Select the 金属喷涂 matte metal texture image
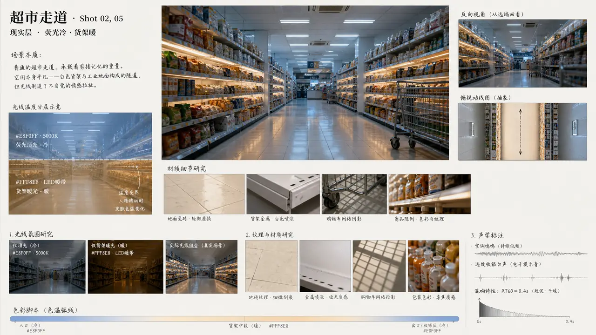 pyautogui.click(x=325, y=266)
